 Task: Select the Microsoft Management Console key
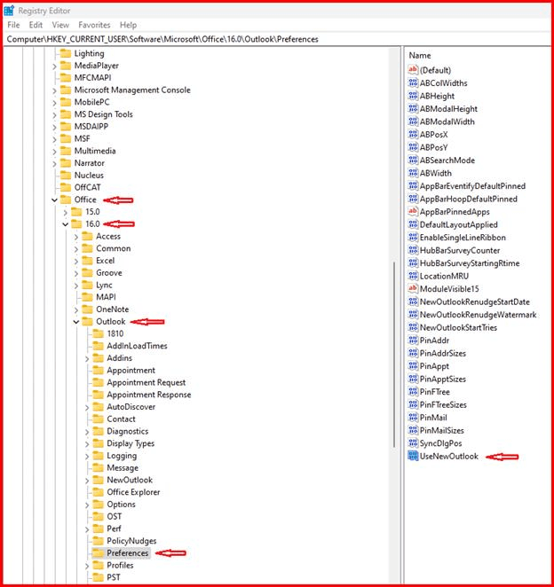(x=132, y=90)
